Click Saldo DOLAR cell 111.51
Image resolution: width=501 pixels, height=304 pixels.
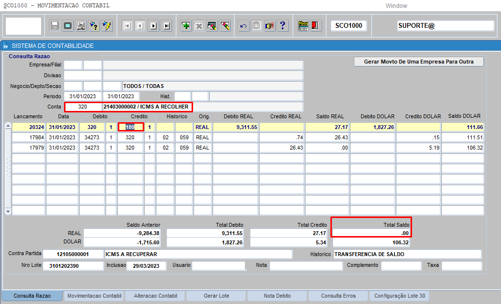pyautogui.click(x=462, y=137)
